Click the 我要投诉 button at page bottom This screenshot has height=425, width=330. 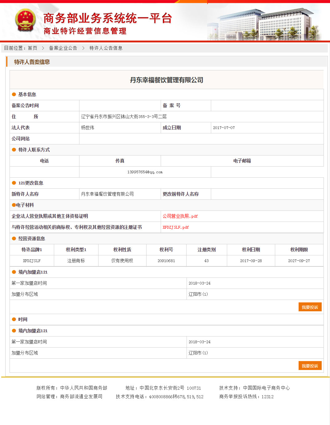(310, 366)
